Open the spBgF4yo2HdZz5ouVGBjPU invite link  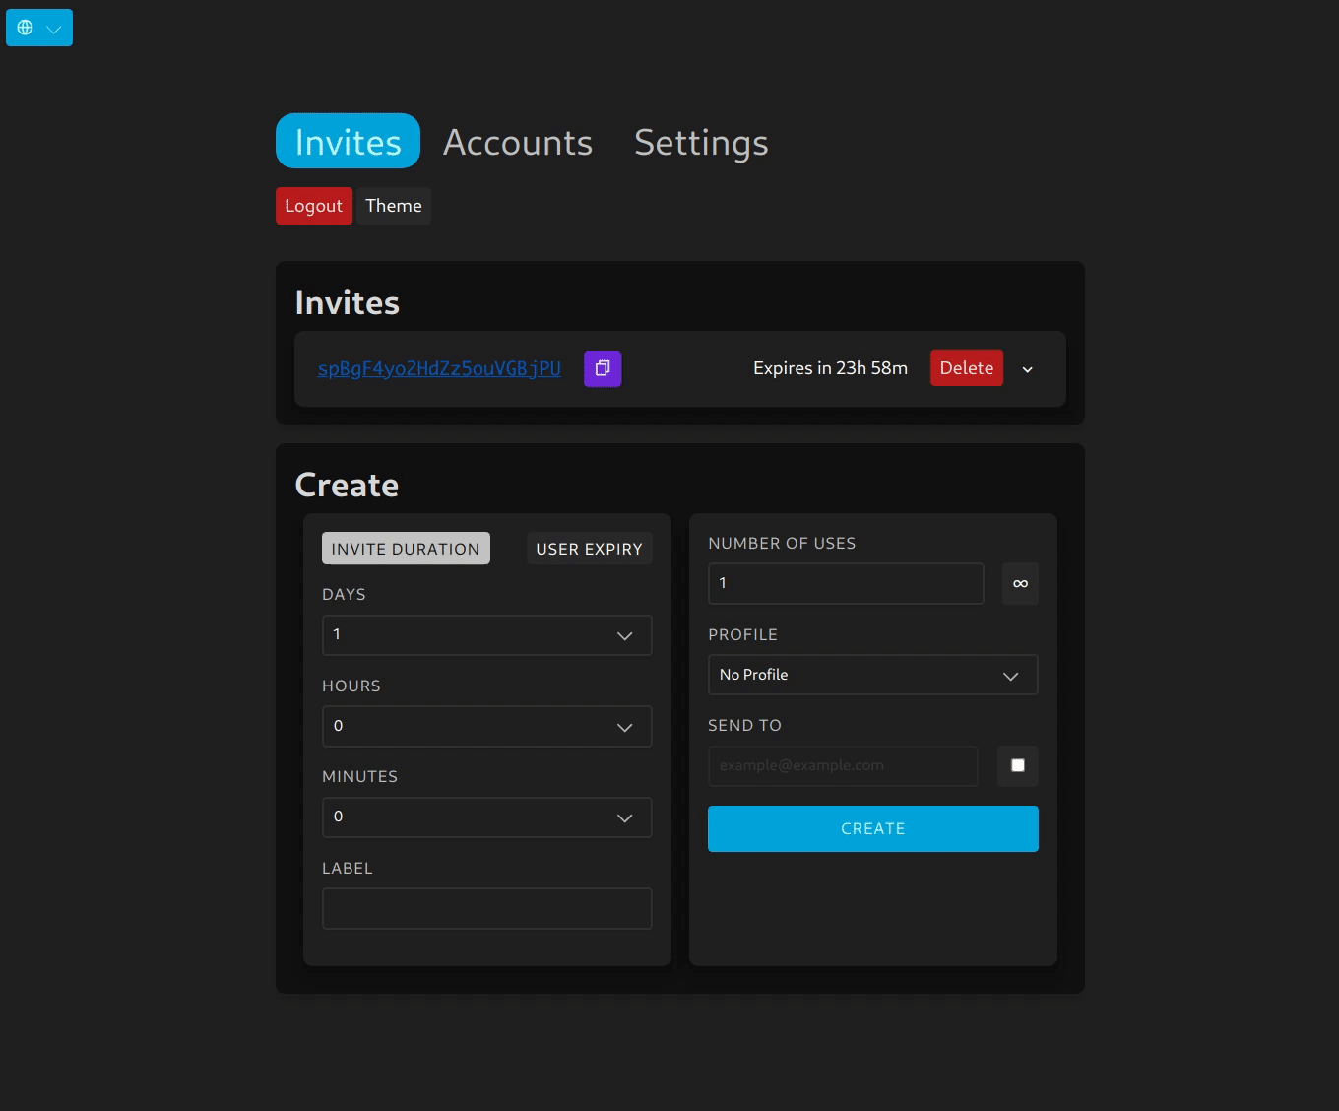439,368
